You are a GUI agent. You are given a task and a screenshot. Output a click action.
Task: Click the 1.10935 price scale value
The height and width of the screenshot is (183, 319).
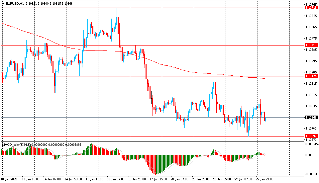(x=311, y=106)
